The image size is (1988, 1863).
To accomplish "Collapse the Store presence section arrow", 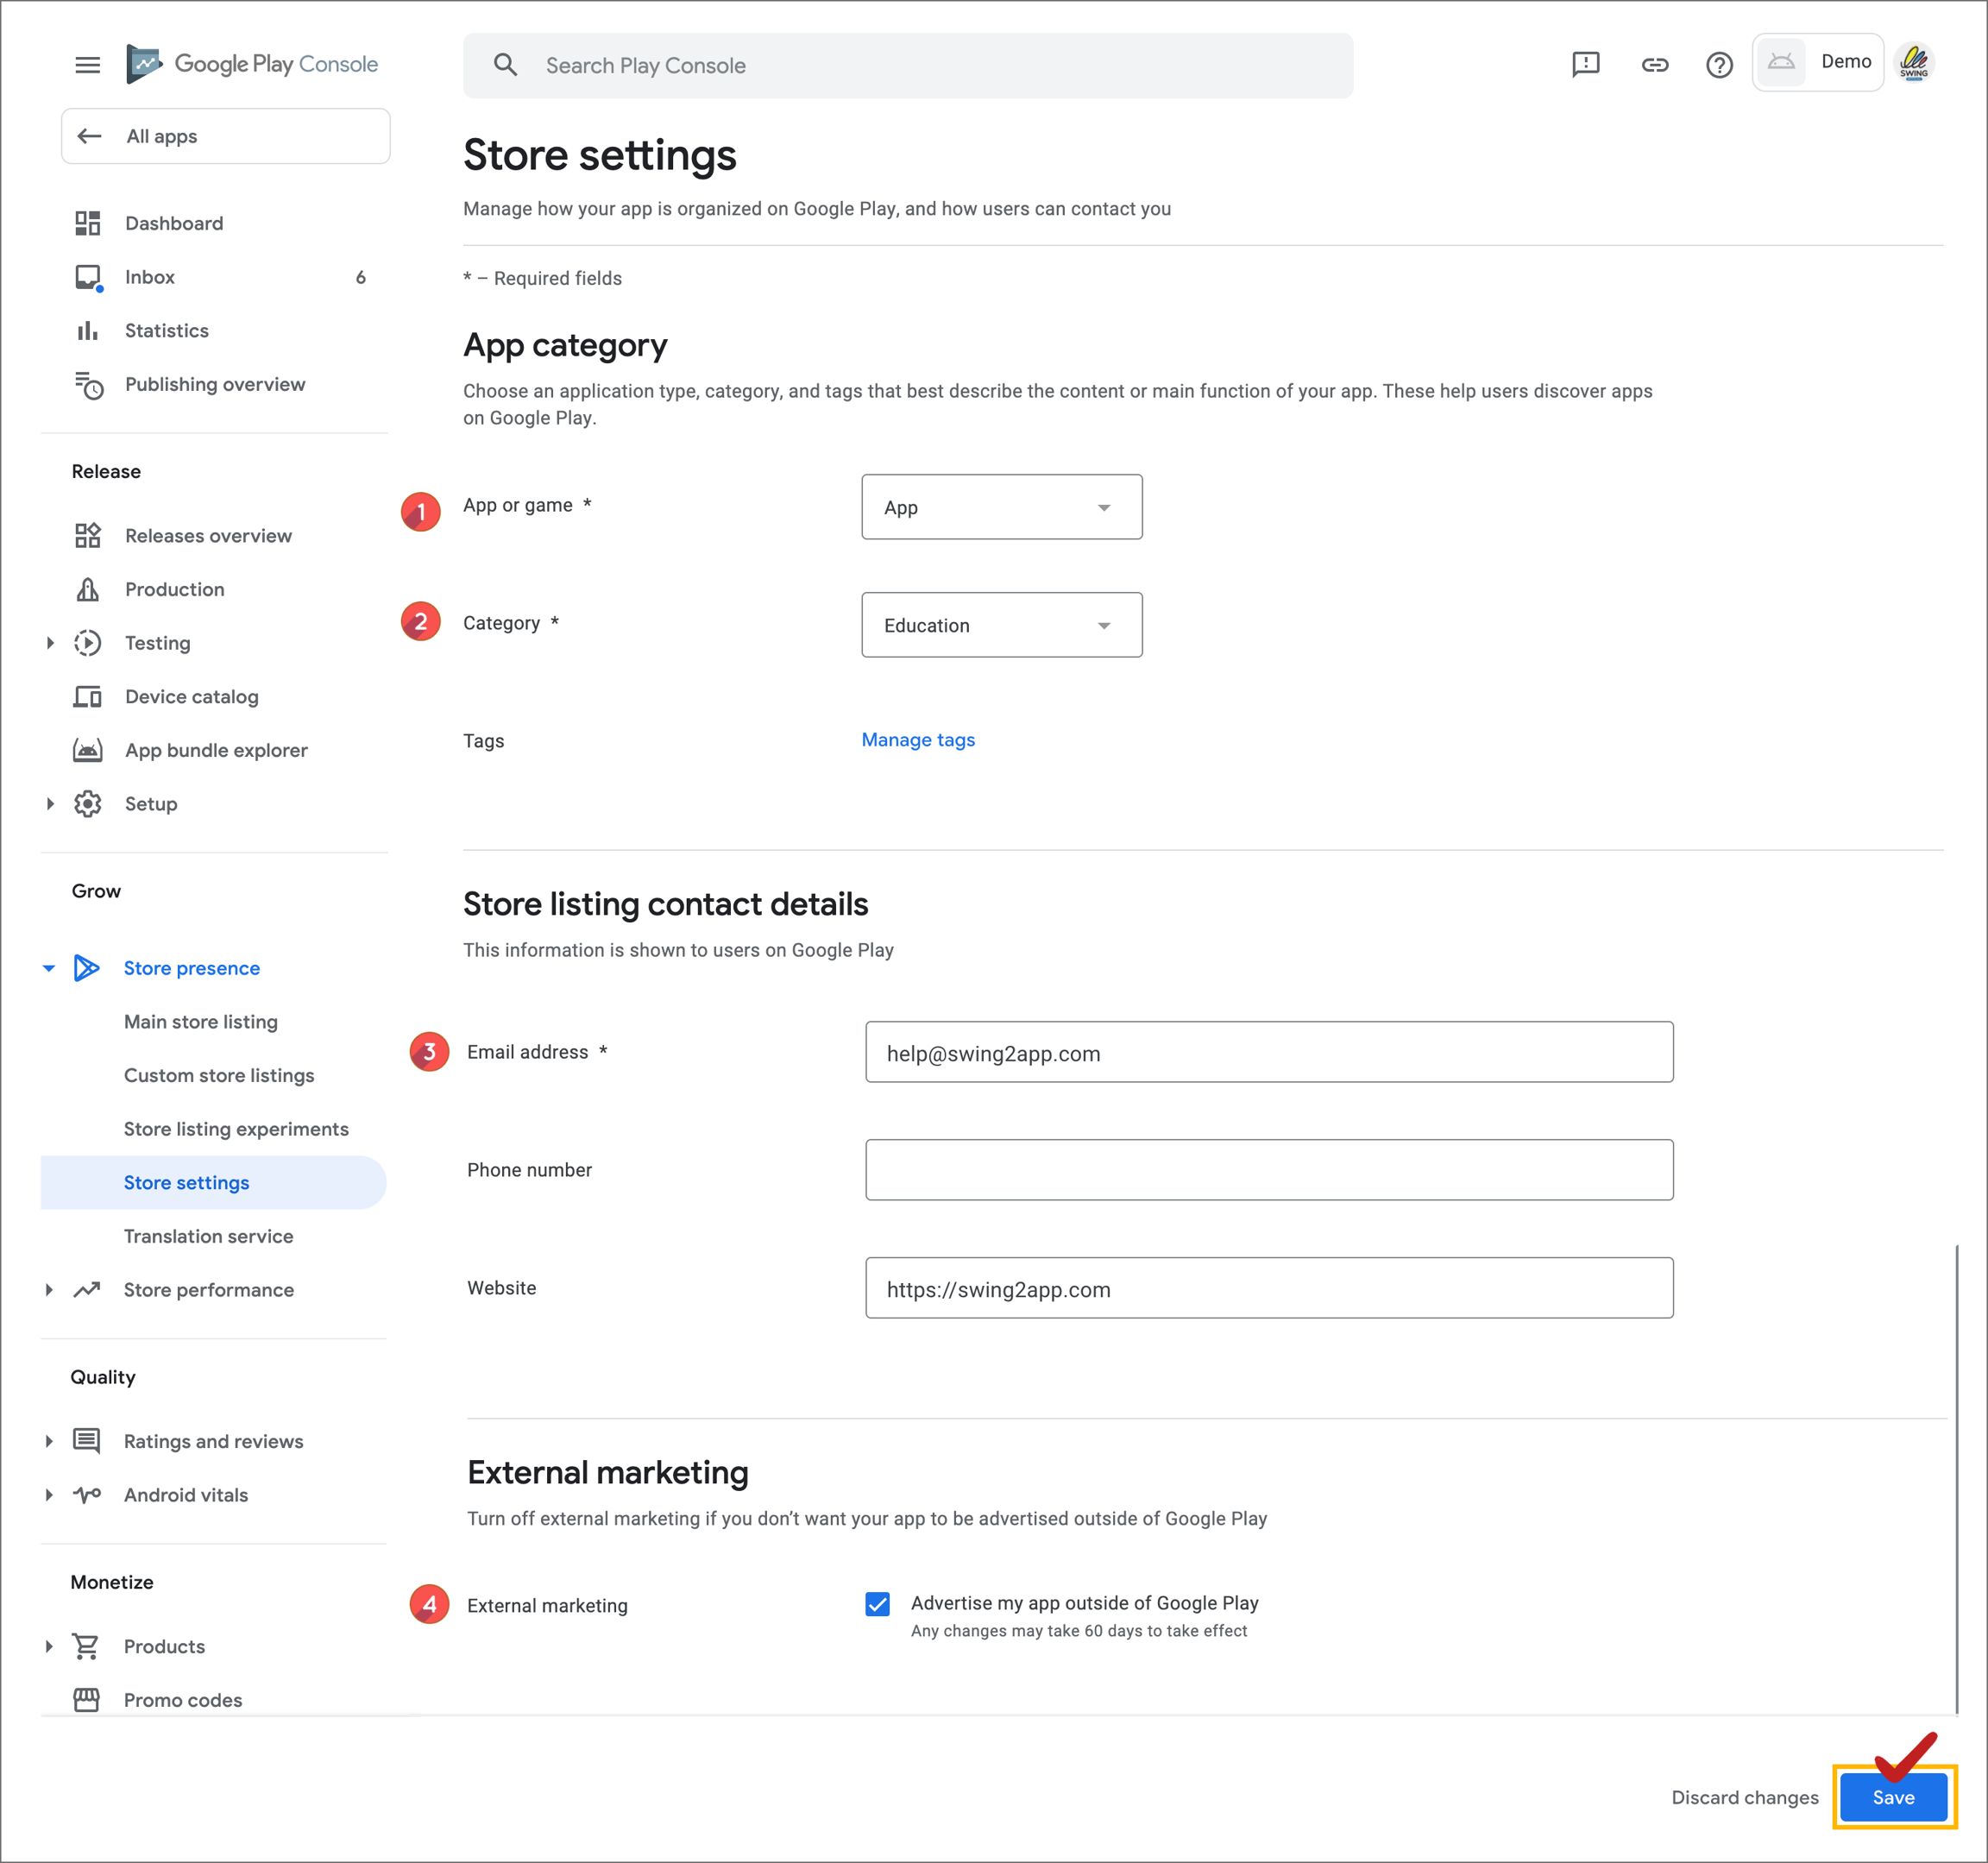I will coord(49,968).
